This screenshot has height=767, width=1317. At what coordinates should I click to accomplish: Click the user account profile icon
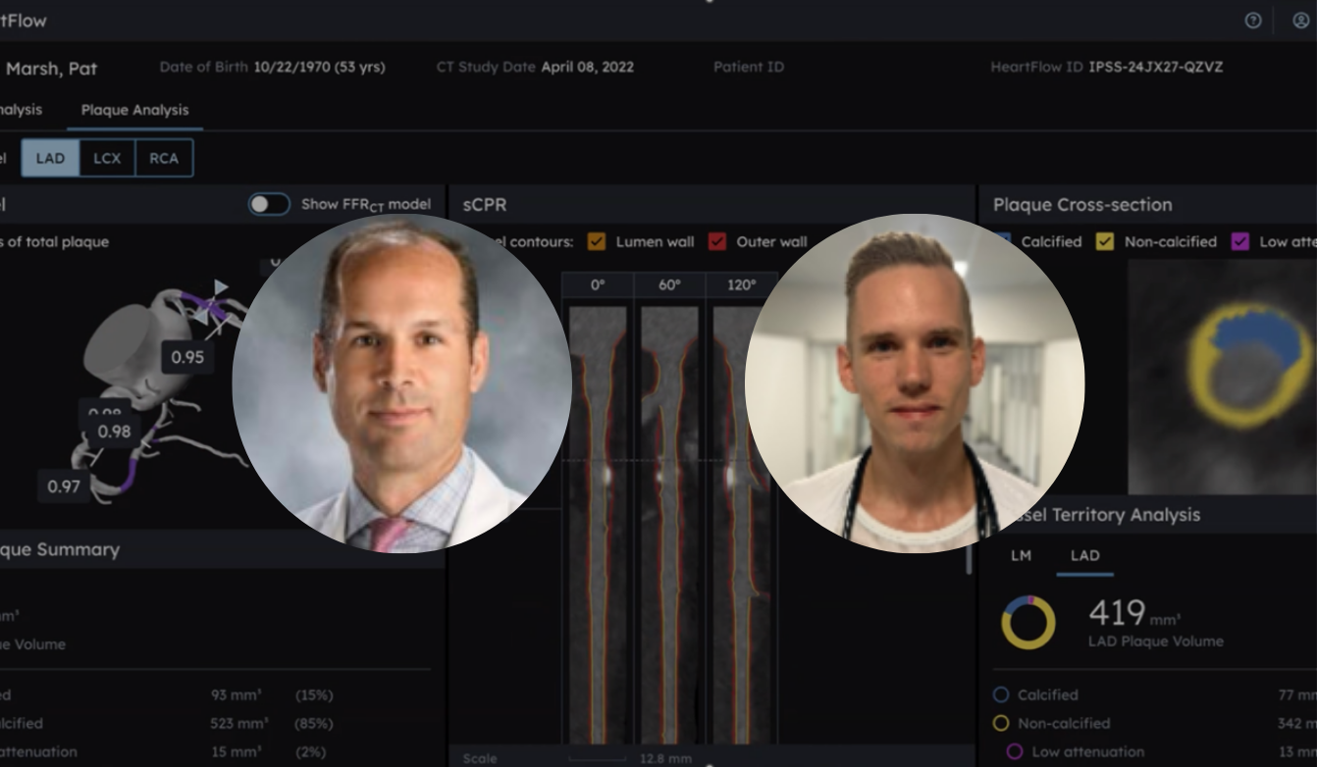point(1300,21)
